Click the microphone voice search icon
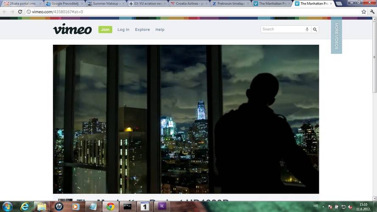Viewport: 377px width, 212px height. click(307, 29)
